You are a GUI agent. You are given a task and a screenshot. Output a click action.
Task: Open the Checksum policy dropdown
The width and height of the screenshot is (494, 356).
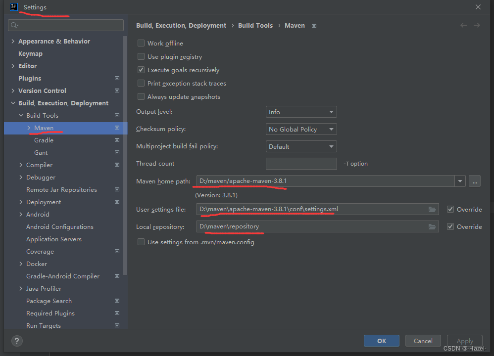tap(301, 129)
